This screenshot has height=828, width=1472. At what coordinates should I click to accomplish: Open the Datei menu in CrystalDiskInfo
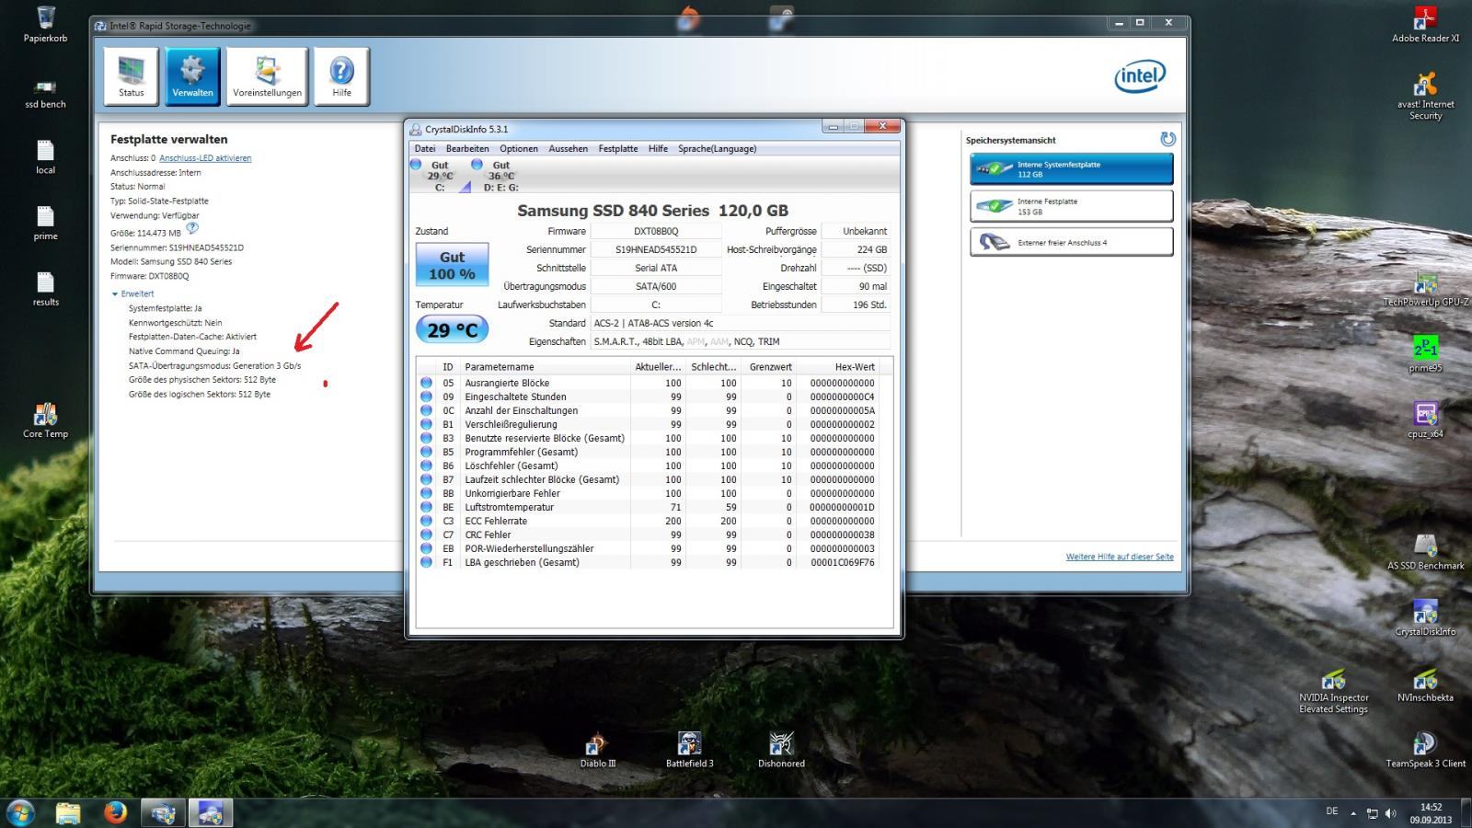pyautogui.click(x=425, y=148)
